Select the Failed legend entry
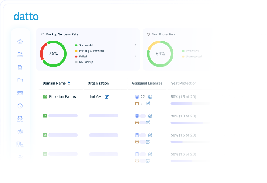Viewport: 267px width, 183px height. point(81,56)
